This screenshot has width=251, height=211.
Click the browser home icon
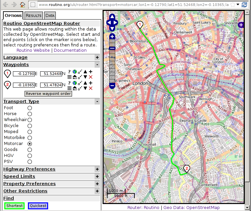point(23,5)
